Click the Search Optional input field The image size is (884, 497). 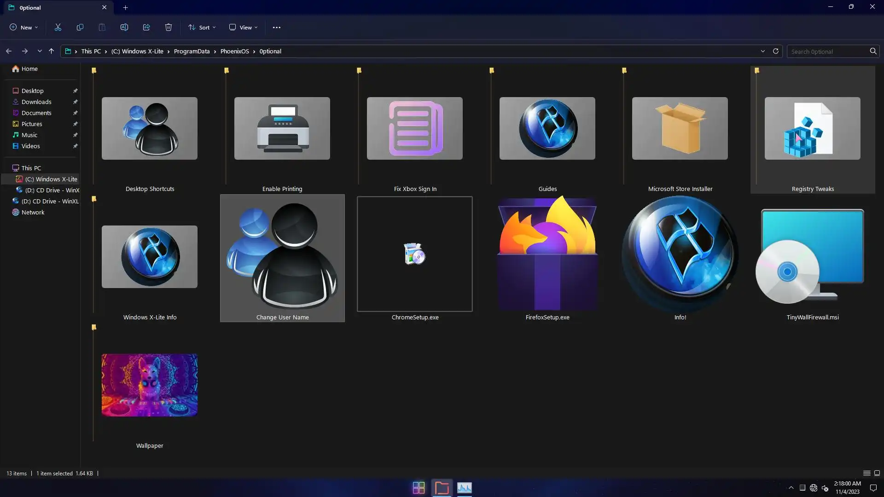coord(828,51)
